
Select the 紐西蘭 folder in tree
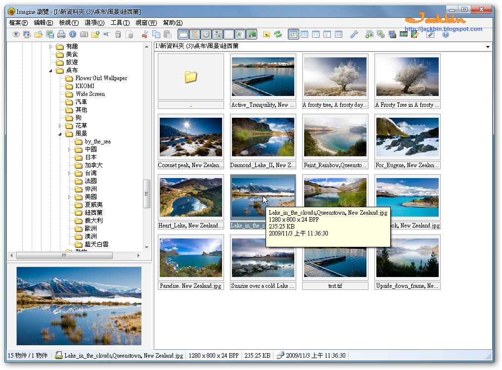tap(93, 213)
